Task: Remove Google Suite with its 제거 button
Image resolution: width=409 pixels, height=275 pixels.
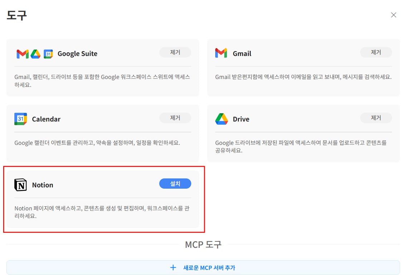Action: [175, 52]
